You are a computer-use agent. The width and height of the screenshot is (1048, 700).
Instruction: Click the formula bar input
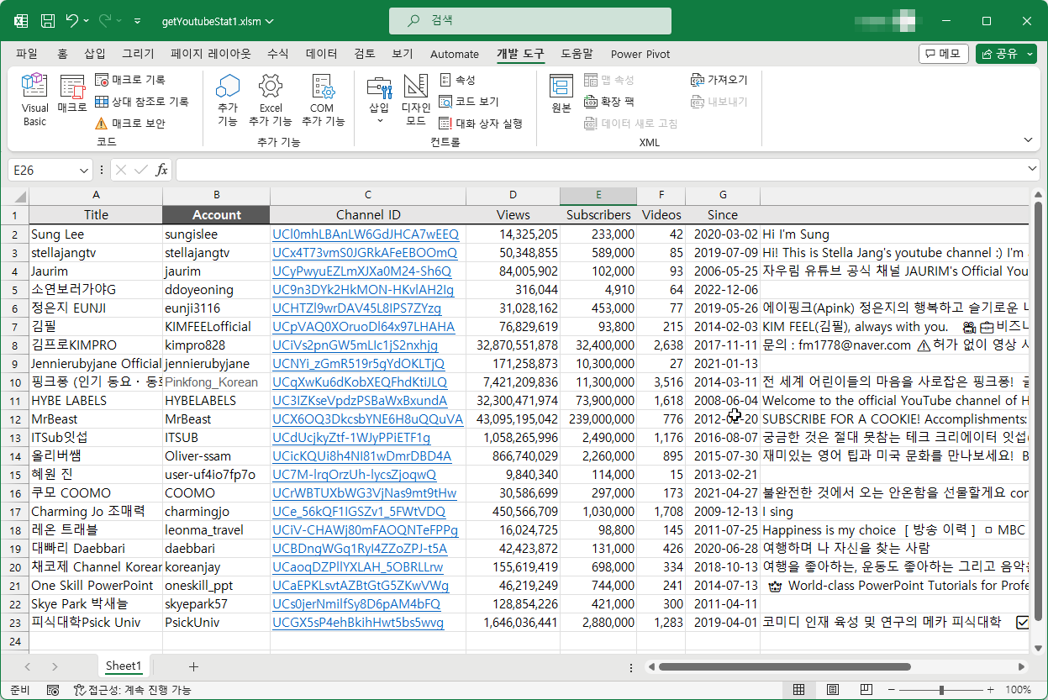tap(601, 170)
